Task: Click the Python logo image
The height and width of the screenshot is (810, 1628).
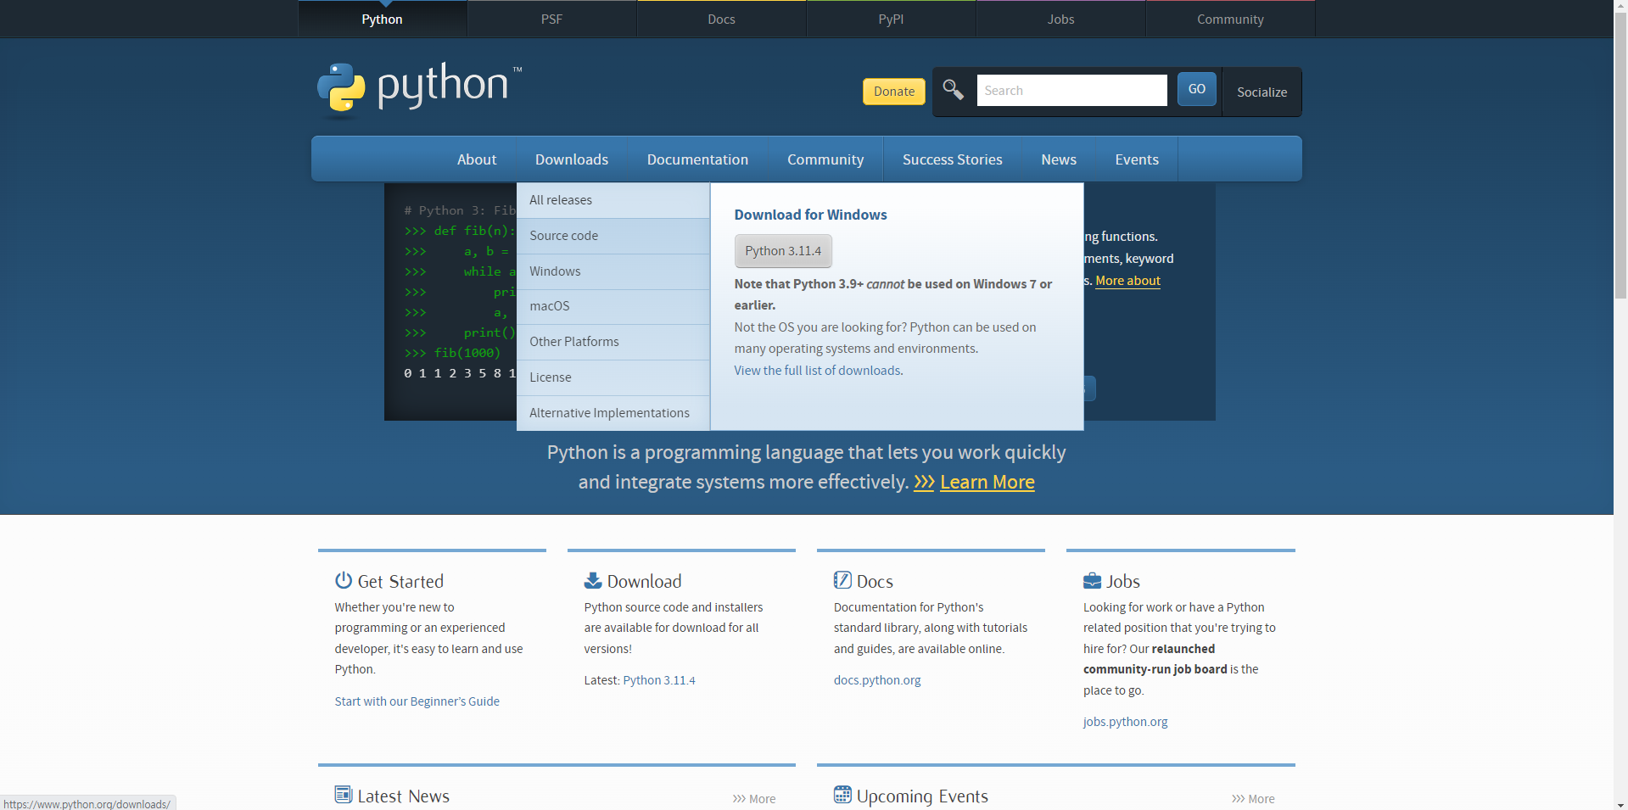Action: click(420, 88)
